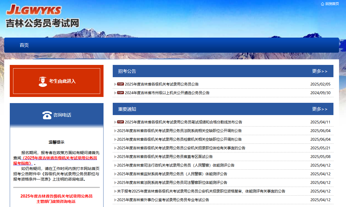Image resolution: width=346 pixels, height=207 pixels.
Task: Expand 更多>> in 招考公告 section
Action: (x=319, y=71)
